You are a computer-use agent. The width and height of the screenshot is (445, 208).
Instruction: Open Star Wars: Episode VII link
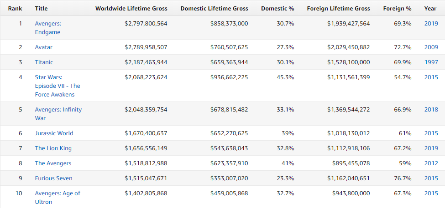coord(58,86)
